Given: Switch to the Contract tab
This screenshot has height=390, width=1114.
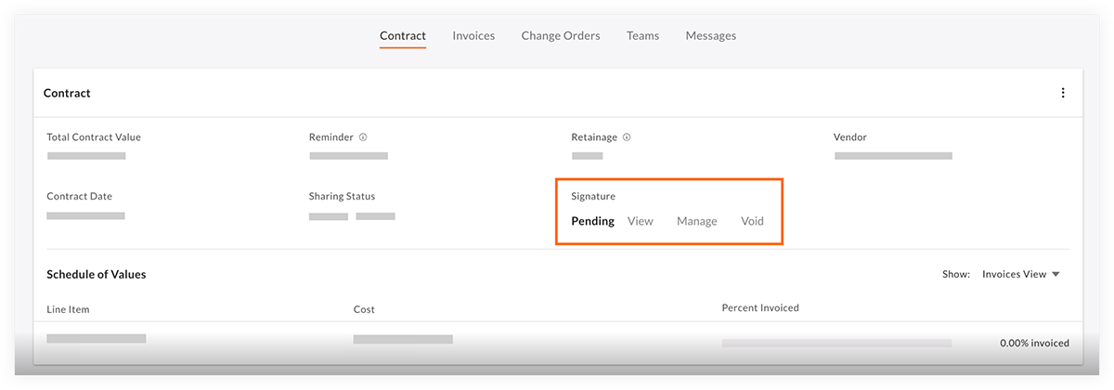Looking at the screenshot, I should (403, 36).
